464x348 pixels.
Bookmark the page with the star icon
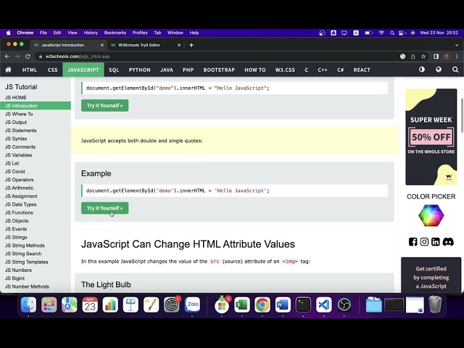[x=423, y=57]
